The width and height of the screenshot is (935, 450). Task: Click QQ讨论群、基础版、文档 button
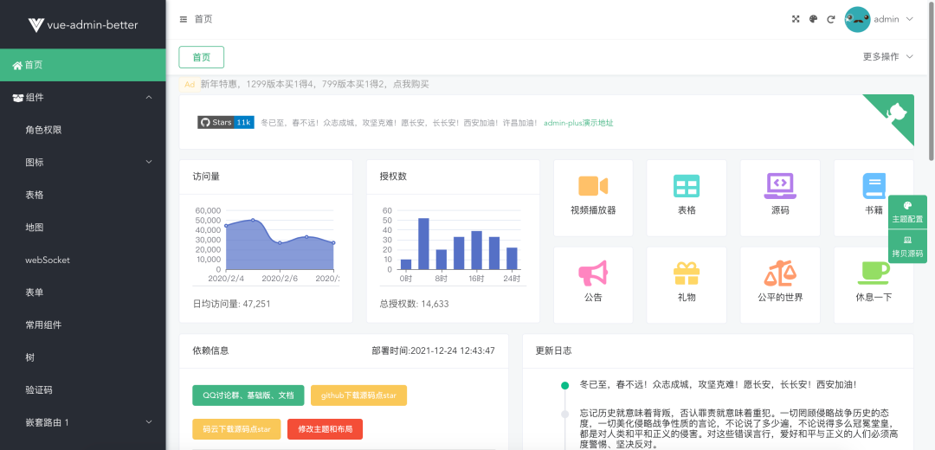(248, 395)
